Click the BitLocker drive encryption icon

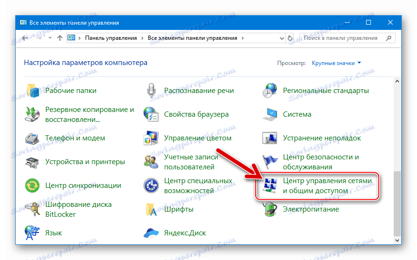(x=32, y=209)
